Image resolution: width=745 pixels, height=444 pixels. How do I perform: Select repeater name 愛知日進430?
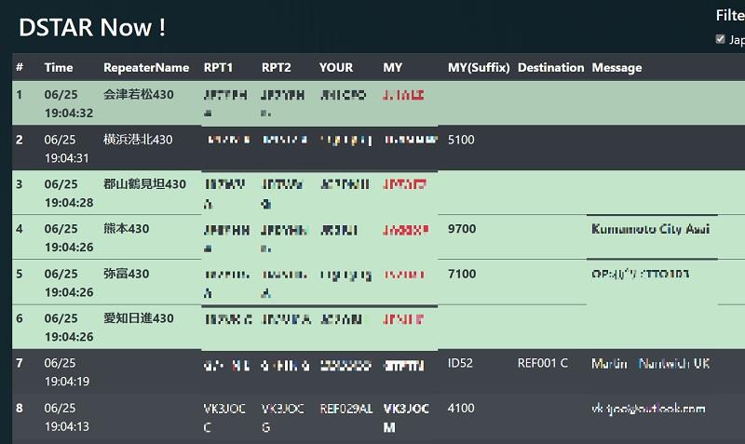coord(138,318)
